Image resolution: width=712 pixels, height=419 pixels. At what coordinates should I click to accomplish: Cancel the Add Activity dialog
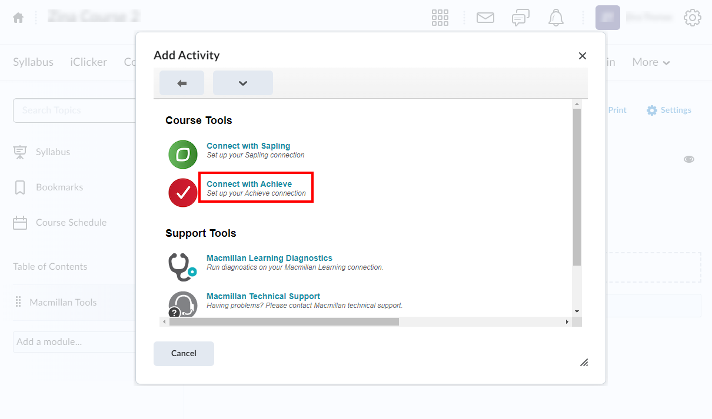tap(184, 353)
